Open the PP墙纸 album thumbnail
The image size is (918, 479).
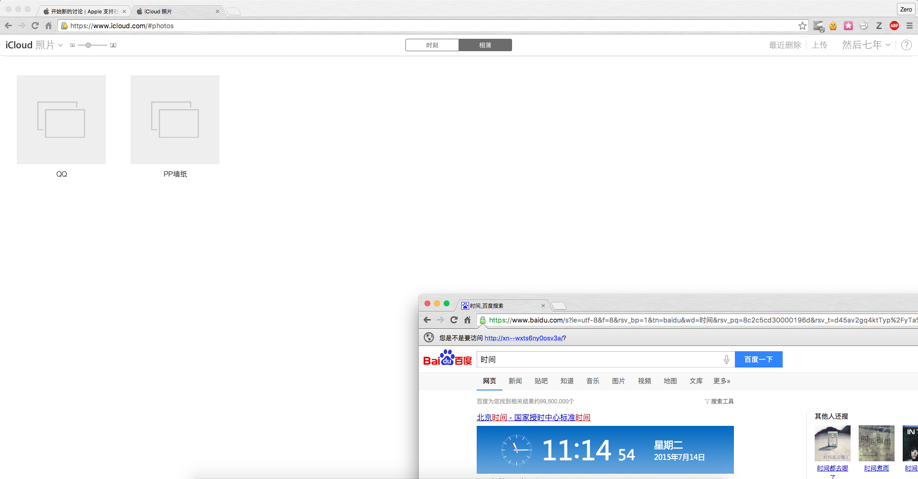[x=175, y=120]
